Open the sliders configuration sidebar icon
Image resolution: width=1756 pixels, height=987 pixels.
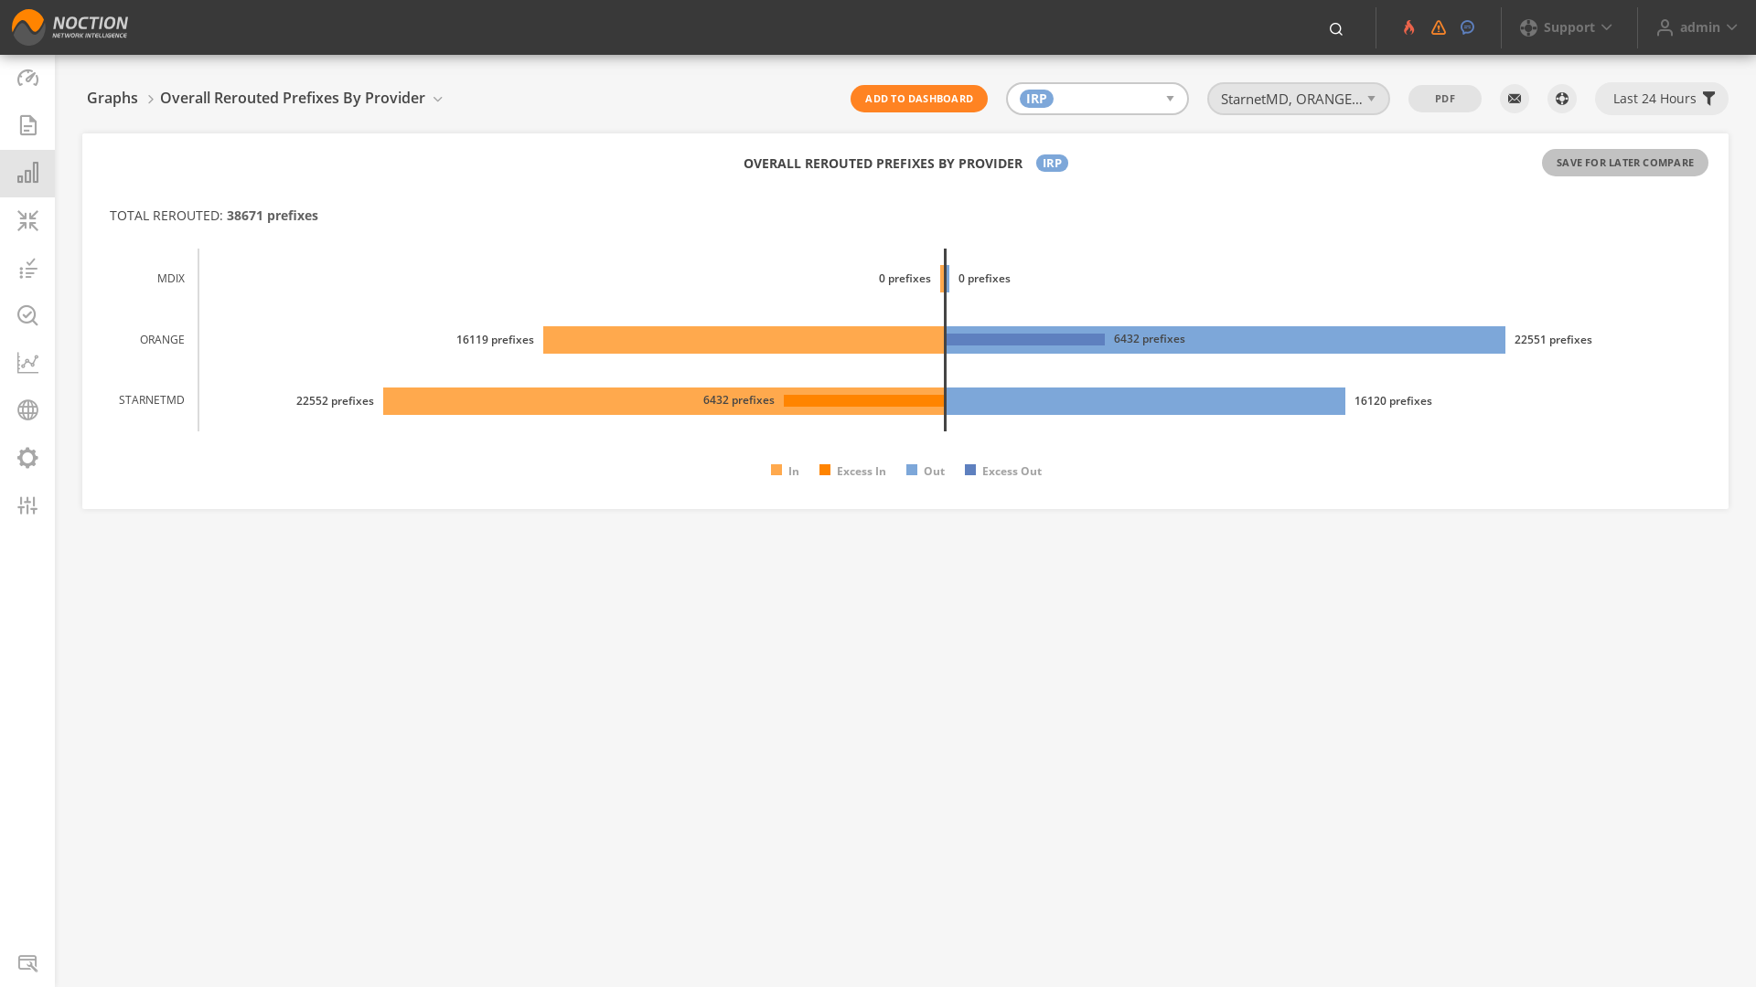pyautogui.click(x=27, y=505)
